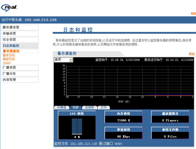Switch to 连接数 tab
Viewport: 196px width, 149px height.
click(90, 107)
